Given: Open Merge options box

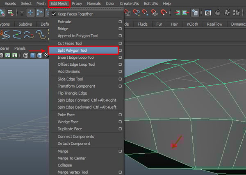Looking at the screenshot, I should [120, 151].
